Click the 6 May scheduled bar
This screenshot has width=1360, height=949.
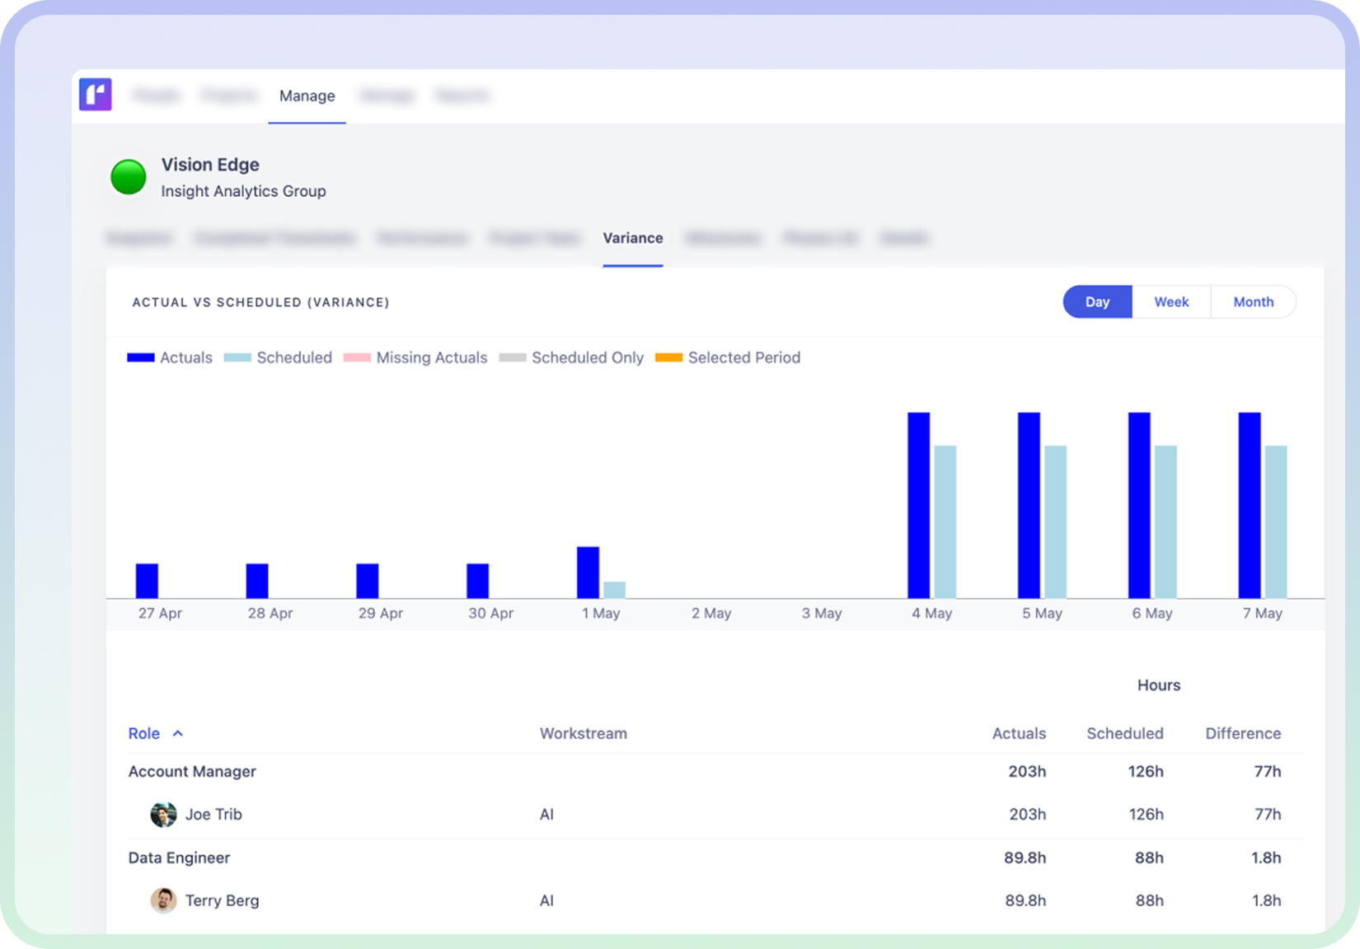coord(1165,521)
